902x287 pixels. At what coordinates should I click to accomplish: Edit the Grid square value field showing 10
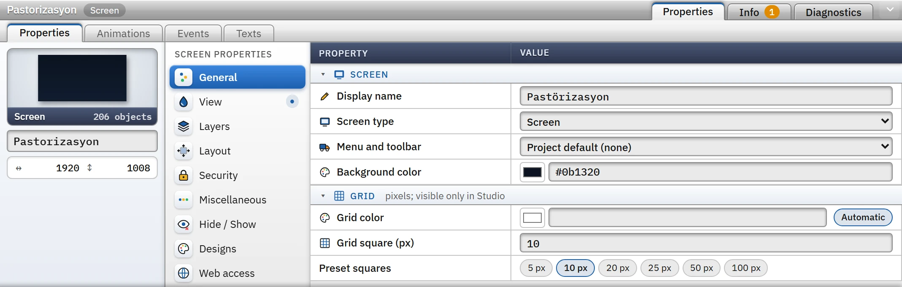pos(706,243)
